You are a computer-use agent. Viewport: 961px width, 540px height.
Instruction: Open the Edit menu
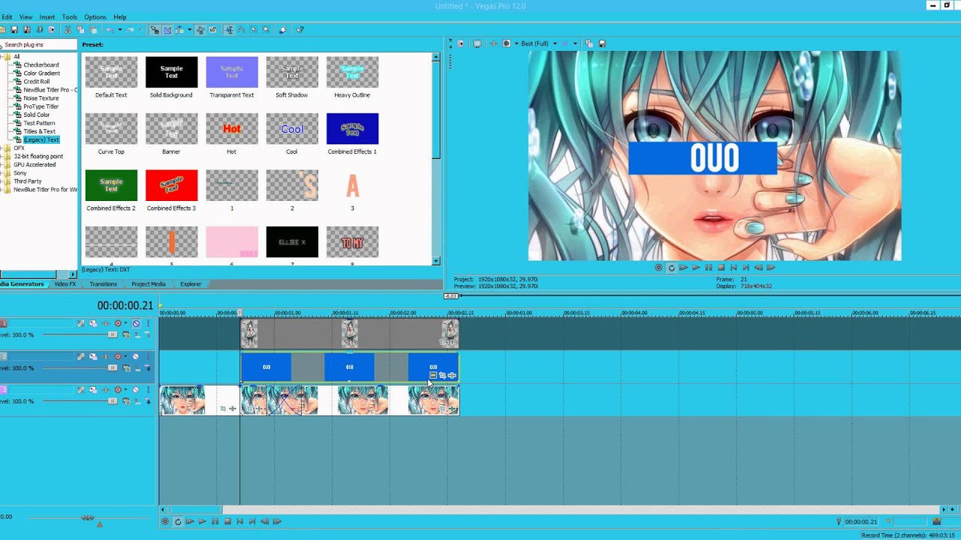tap(7, 17)
